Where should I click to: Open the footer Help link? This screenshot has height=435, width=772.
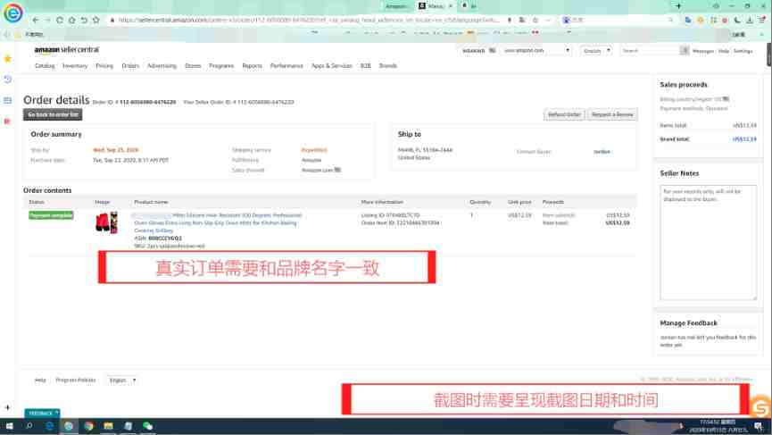(40, 380)
